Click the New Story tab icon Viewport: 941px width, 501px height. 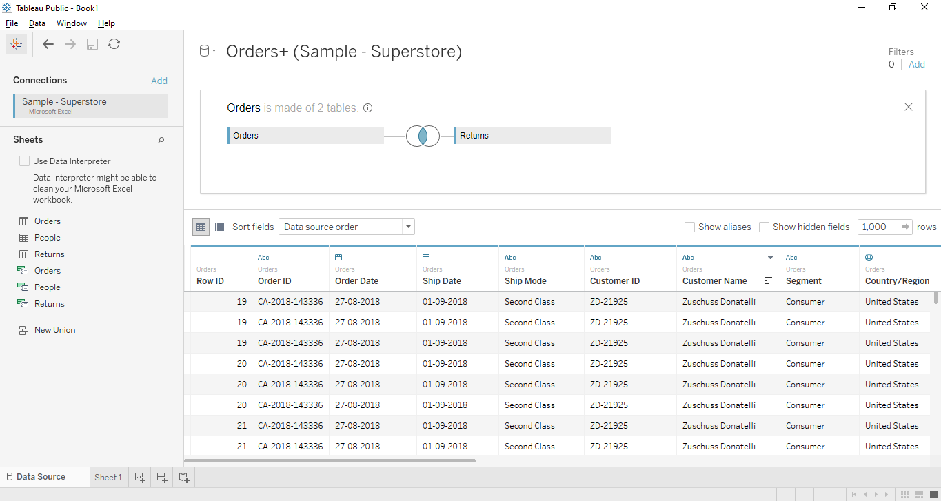pyautogui.click(x=184, y=477)
